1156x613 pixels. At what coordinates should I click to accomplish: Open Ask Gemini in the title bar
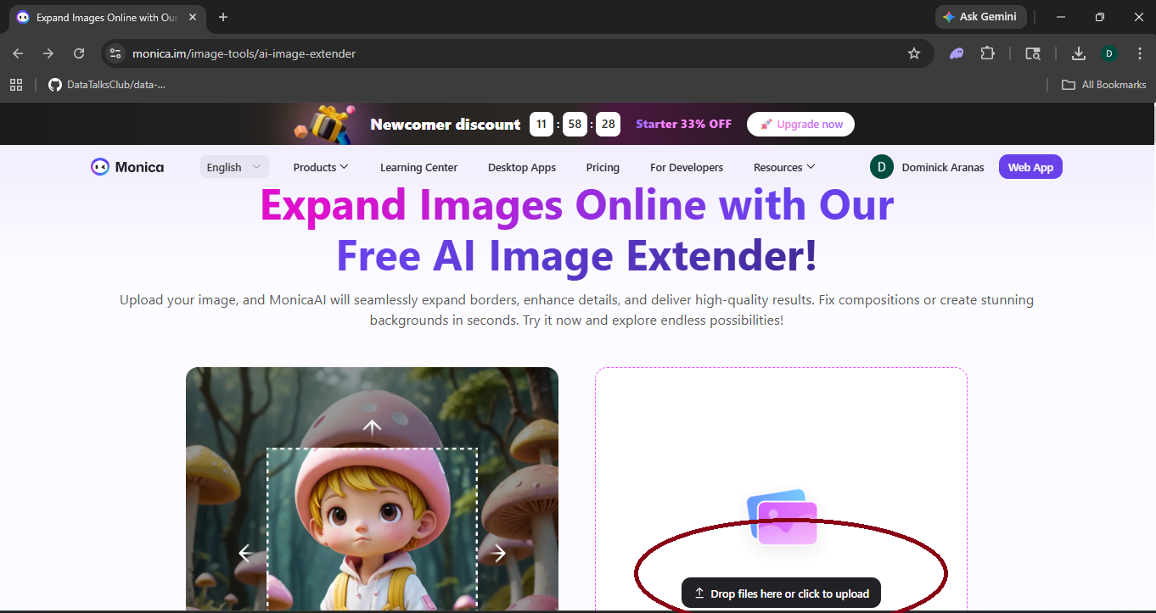tap(981, 17)
